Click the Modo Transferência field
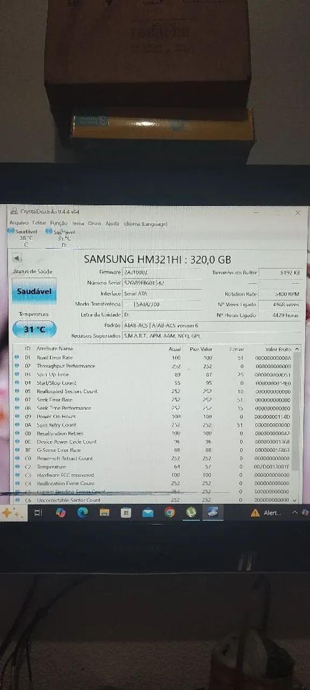The width and height of the screenshot is (310, 690). (x=162, y=304)
